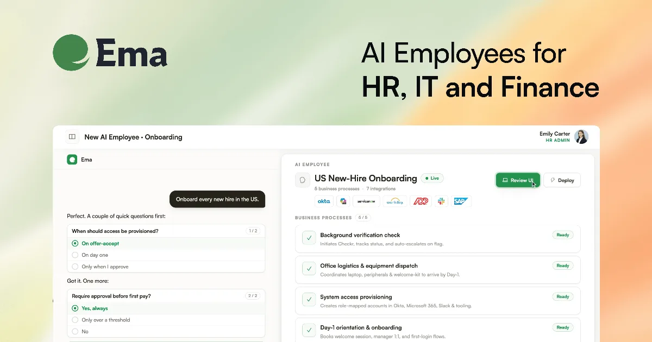Click the ADP integration icon
The width and height of the screenshot is (652, 342).
click(421, 201)
